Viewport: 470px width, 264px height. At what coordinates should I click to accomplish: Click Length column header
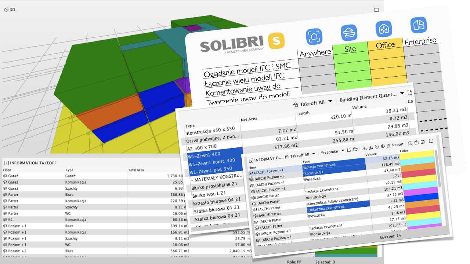point(303,113)
